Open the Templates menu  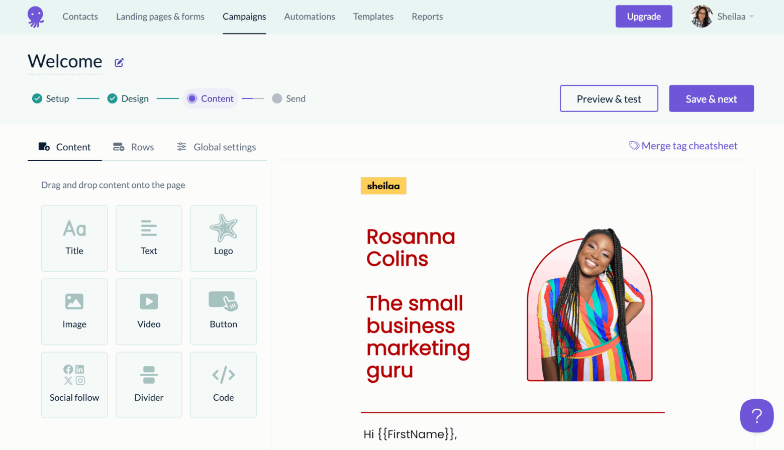373,17
